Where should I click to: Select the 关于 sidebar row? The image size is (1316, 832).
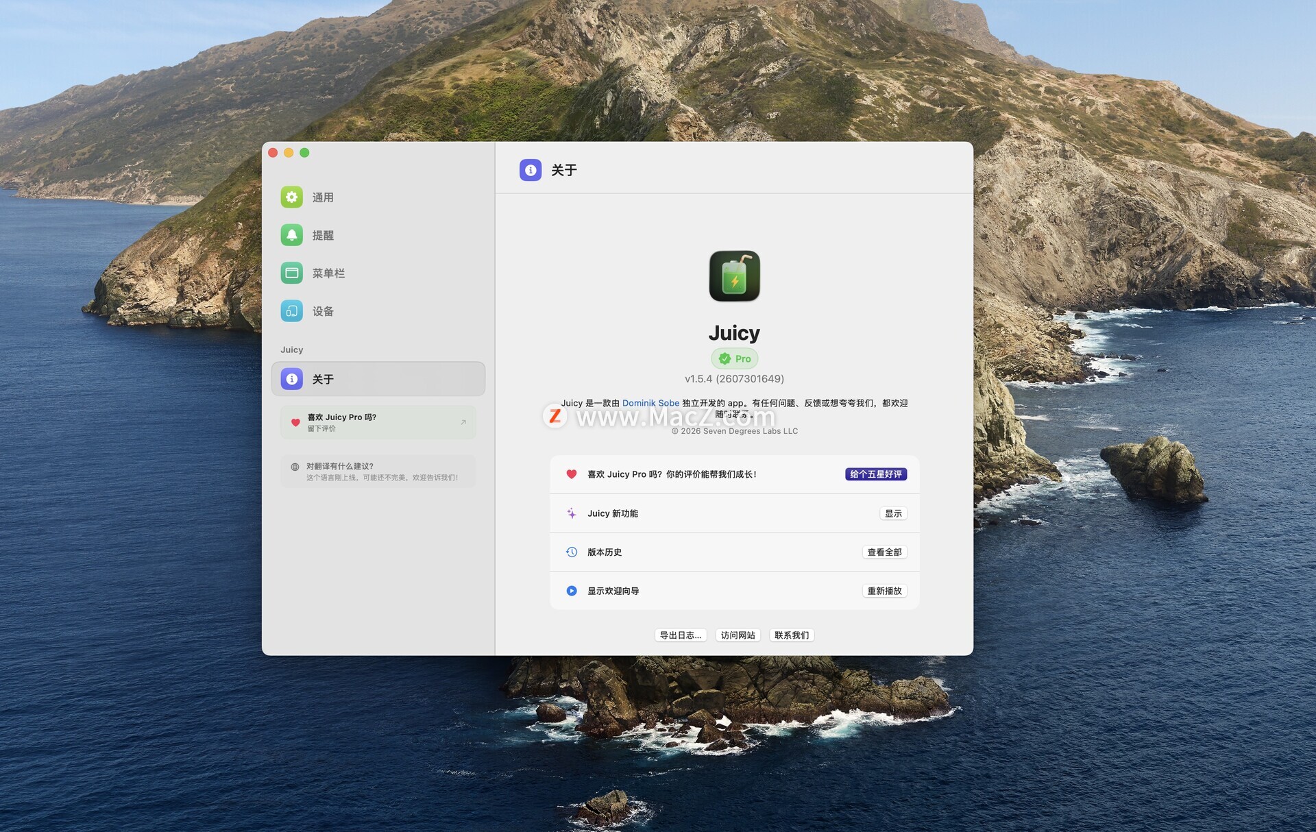[378, 379]
